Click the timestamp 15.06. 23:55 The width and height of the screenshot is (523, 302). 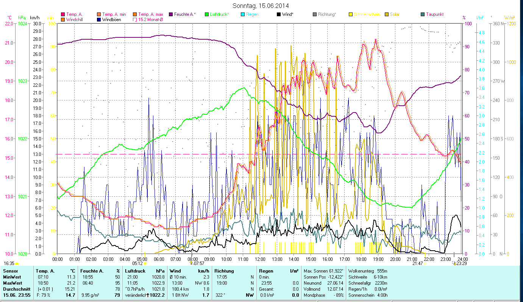point(17,295)
